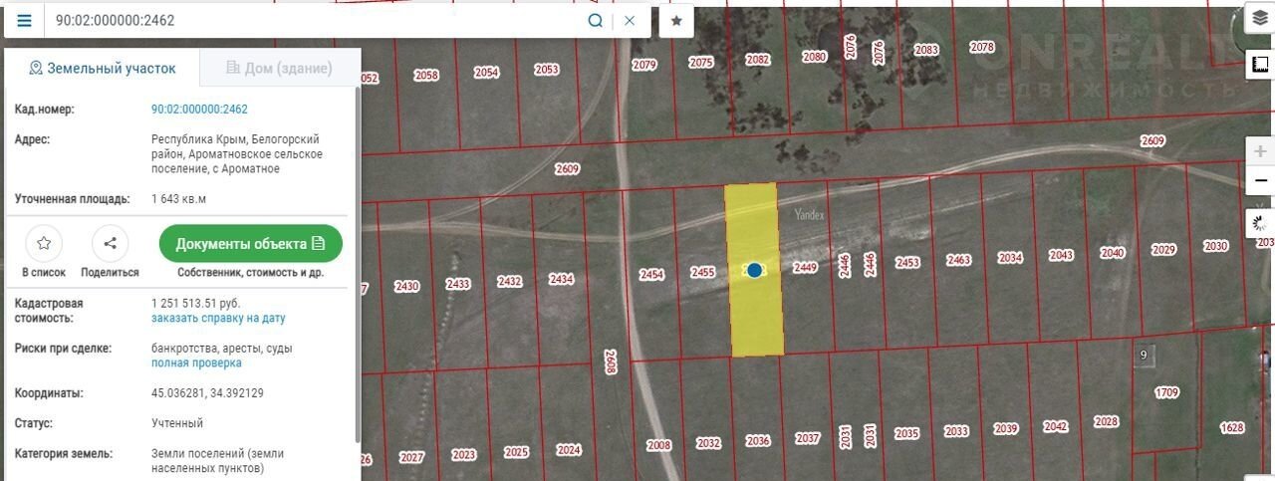This screenshot has height=481, width=1275.
Task: Open favorites via the star button
Action: 676,21
